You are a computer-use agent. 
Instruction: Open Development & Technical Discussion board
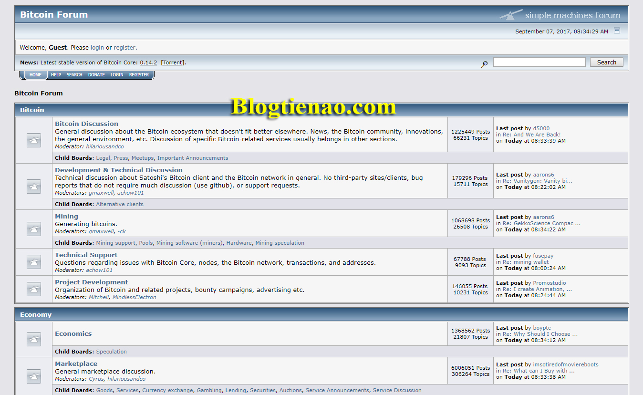pos(119,170)
